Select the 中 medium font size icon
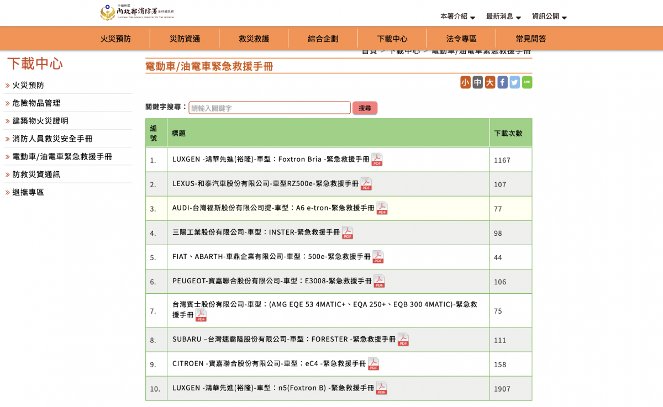663x407 pixels. pyautogui.click(x=477, y=82)
